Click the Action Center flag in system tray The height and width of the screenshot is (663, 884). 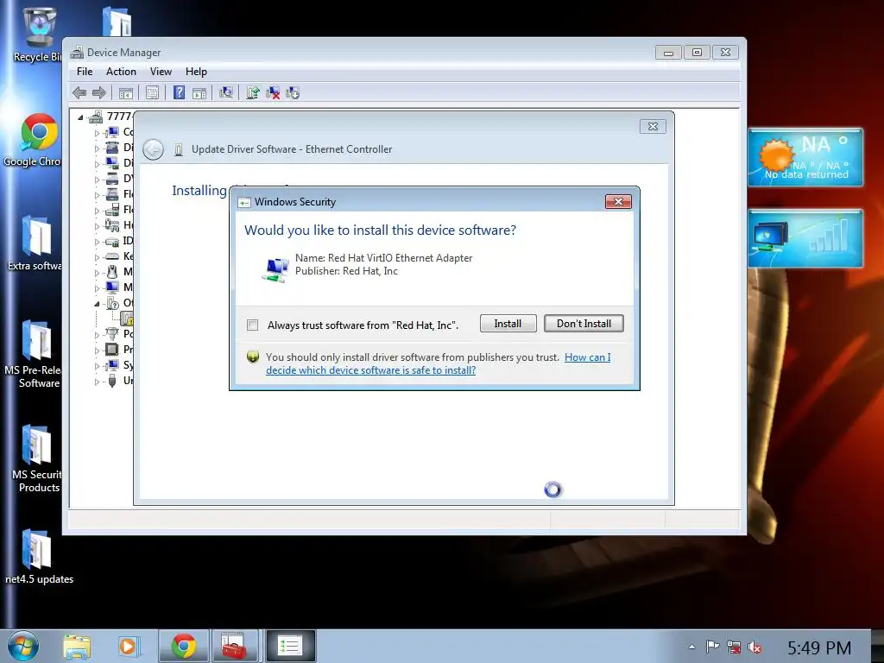[x=712, y=647]
